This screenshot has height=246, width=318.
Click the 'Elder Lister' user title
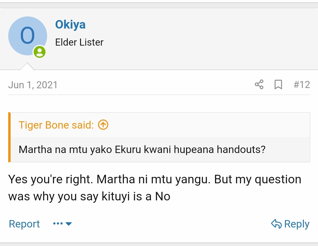point(79,42)
